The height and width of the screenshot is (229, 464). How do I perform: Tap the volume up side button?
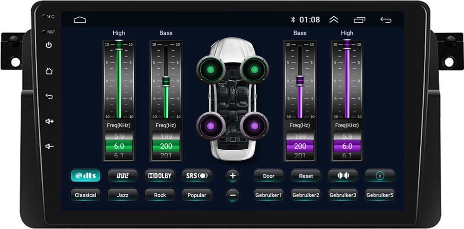[49, 121]
